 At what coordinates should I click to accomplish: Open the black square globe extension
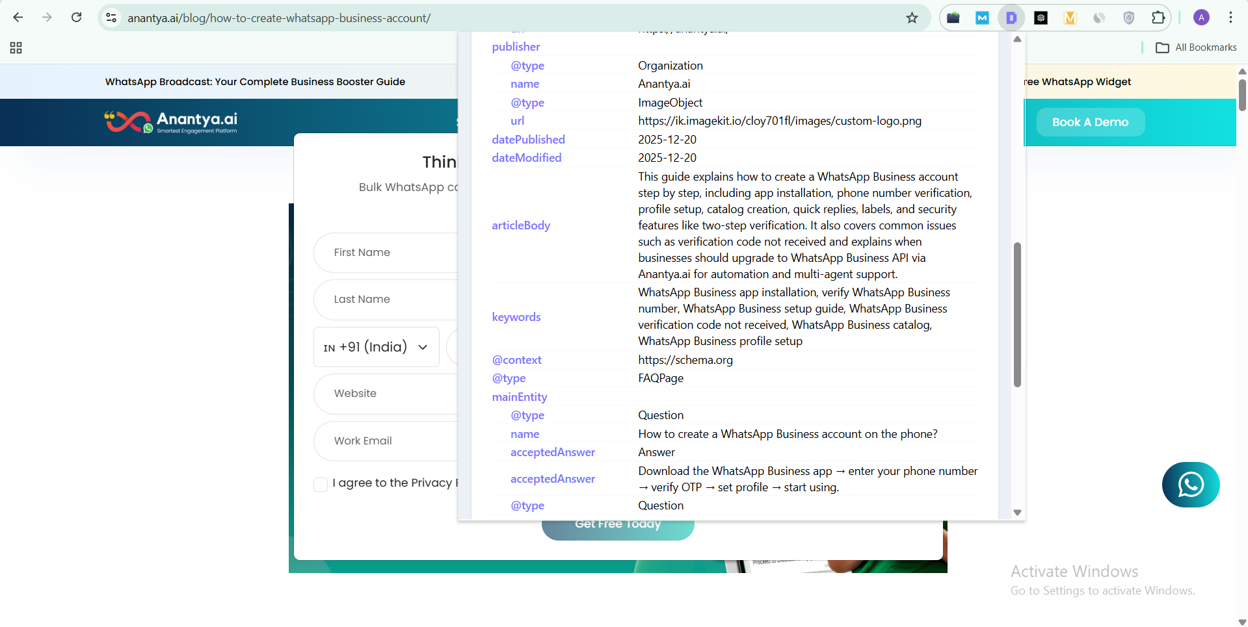1041,18
